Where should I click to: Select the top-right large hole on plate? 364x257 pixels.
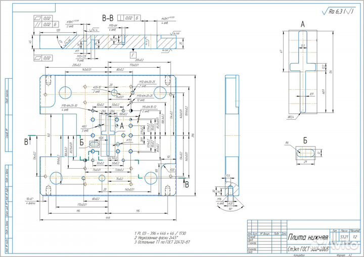161,91
